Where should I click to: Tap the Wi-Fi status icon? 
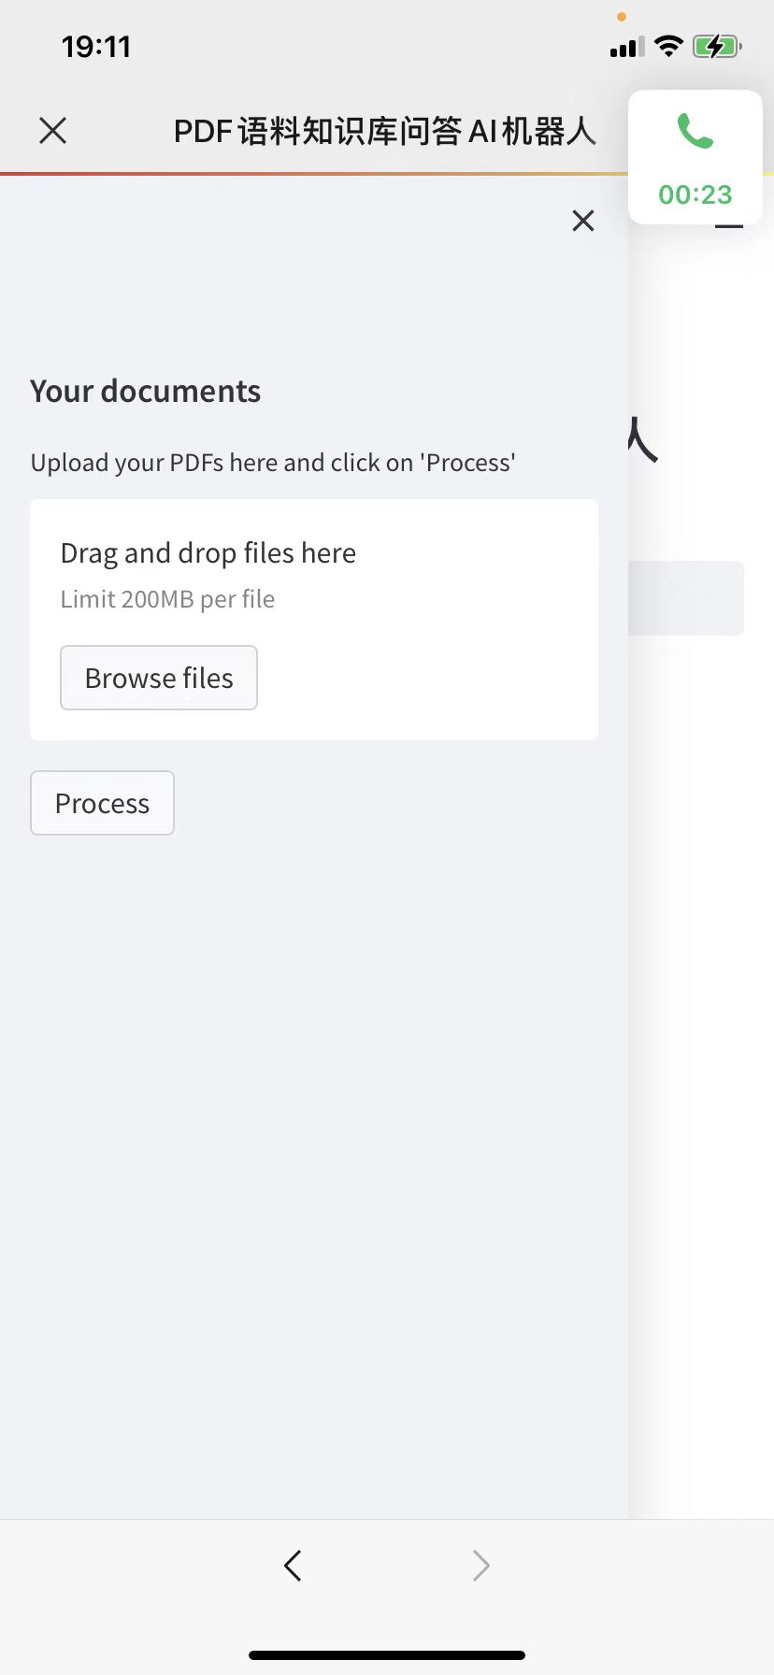[x=668, y=46]
